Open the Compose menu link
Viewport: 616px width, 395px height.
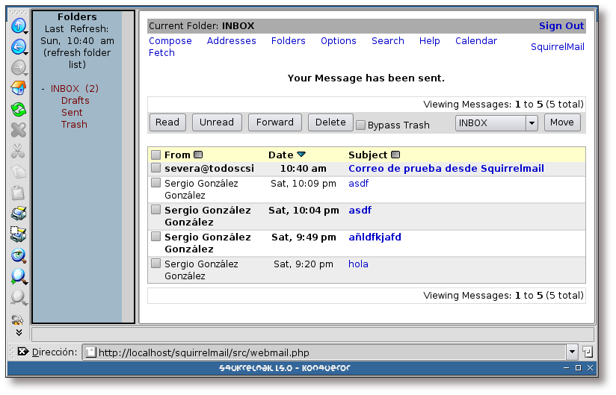click(x=170, y=41)
